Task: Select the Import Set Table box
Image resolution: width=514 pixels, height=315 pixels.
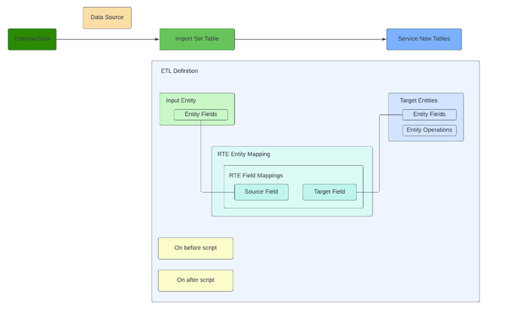Action: pos(197,39)
